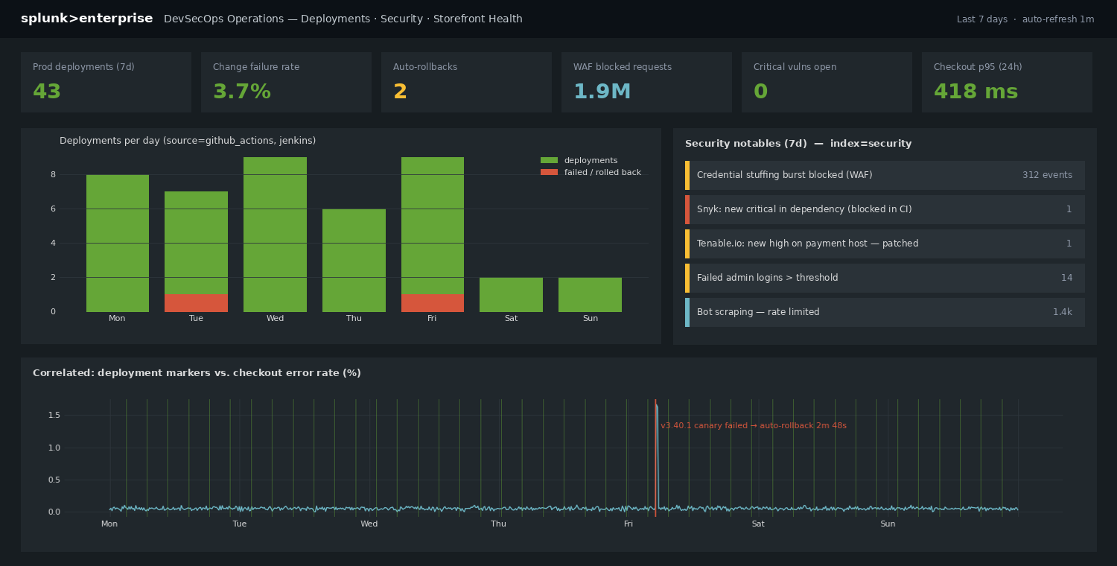Open the 'Last 7 days' time range label
This screenshot has width=1117, height=566.
tap(982, 19)
